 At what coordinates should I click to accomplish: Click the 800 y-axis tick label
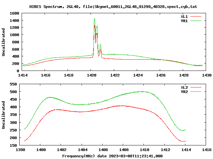[16, 42]
